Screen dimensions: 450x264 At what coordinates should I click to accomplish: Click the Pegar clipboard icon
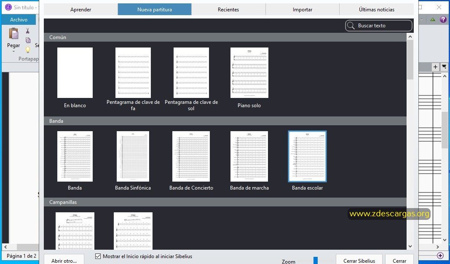(13, 33)
